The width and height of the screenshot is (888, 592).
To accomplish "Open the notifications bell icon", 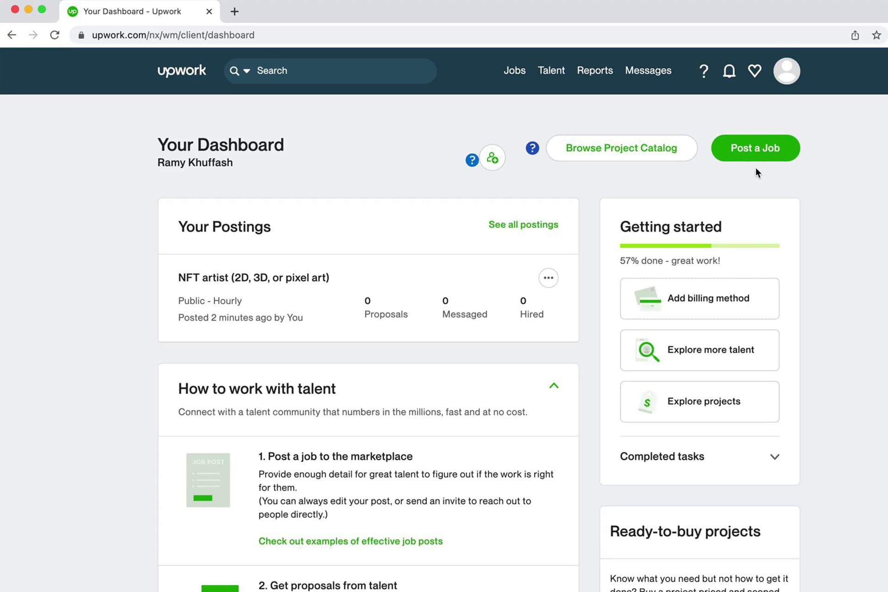I will tap(729, 71).
